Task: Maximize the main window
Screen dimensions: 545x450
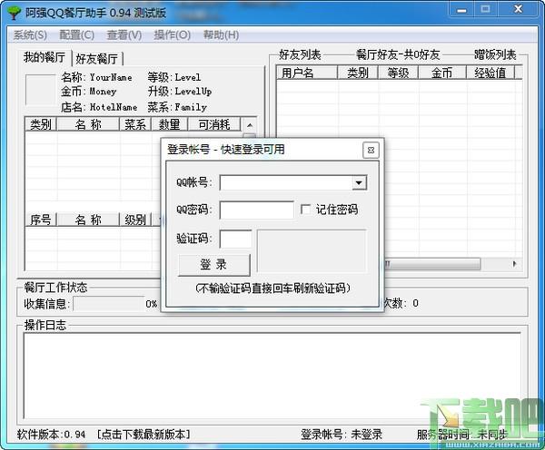Action: [486, 9]
